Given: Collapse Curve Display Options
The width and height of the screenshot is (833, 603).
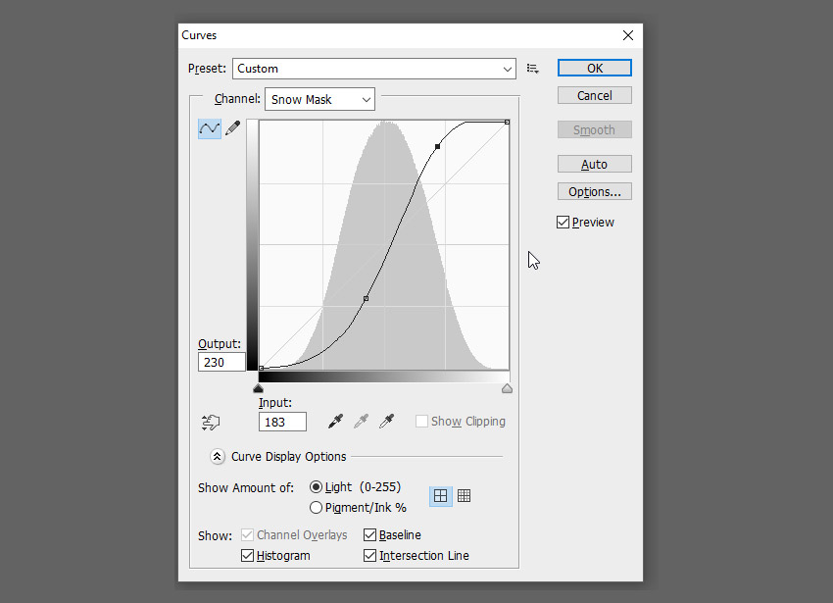Looking at the screenshot, I should pos(217,457).
